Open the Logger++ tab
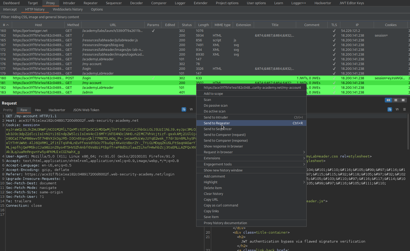This screenshot has height=251, width=410. click(x=299, y=3)
